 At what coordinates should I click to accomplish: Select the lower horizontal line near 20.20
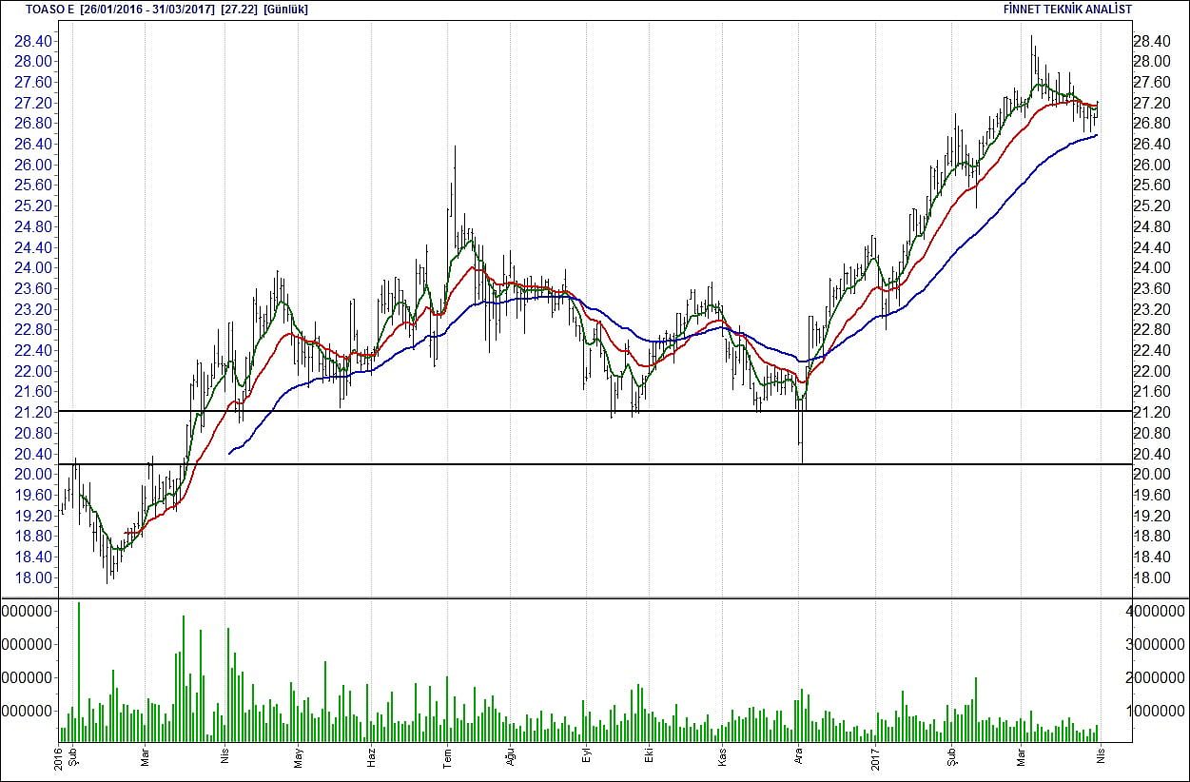595,464
